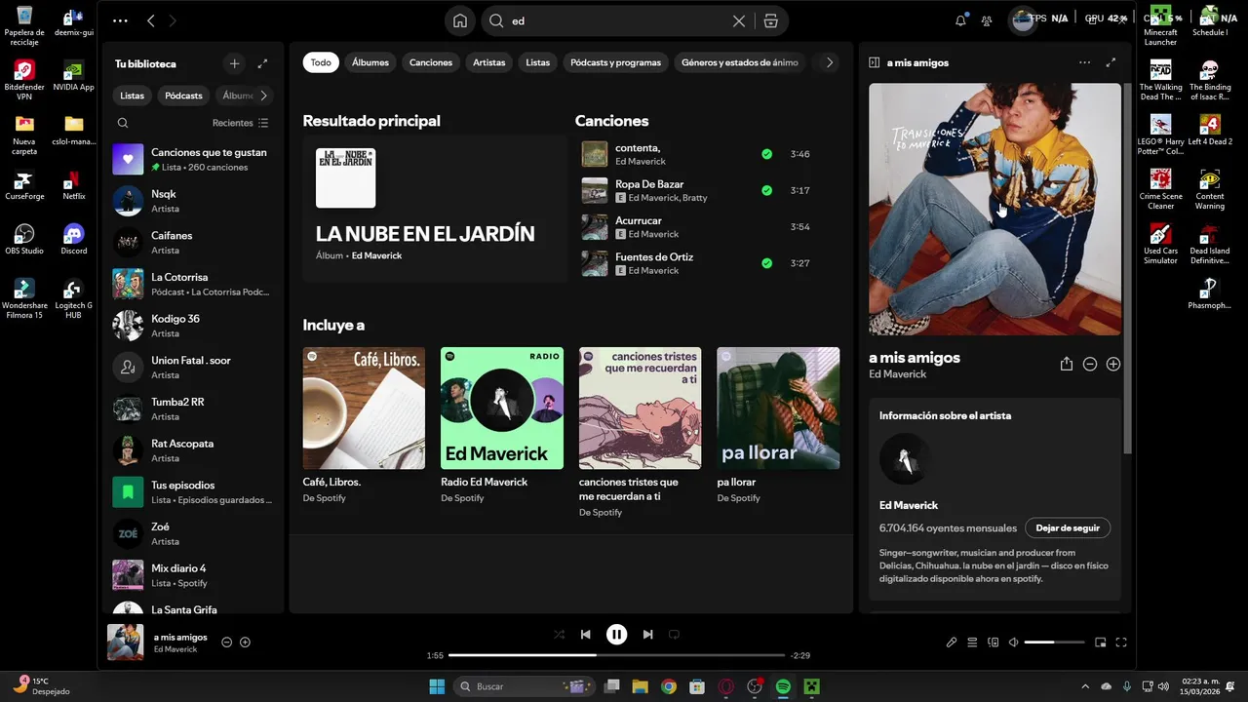Expand now playing view to fullscreen

pyautogui.click(x=1111, y=62)
